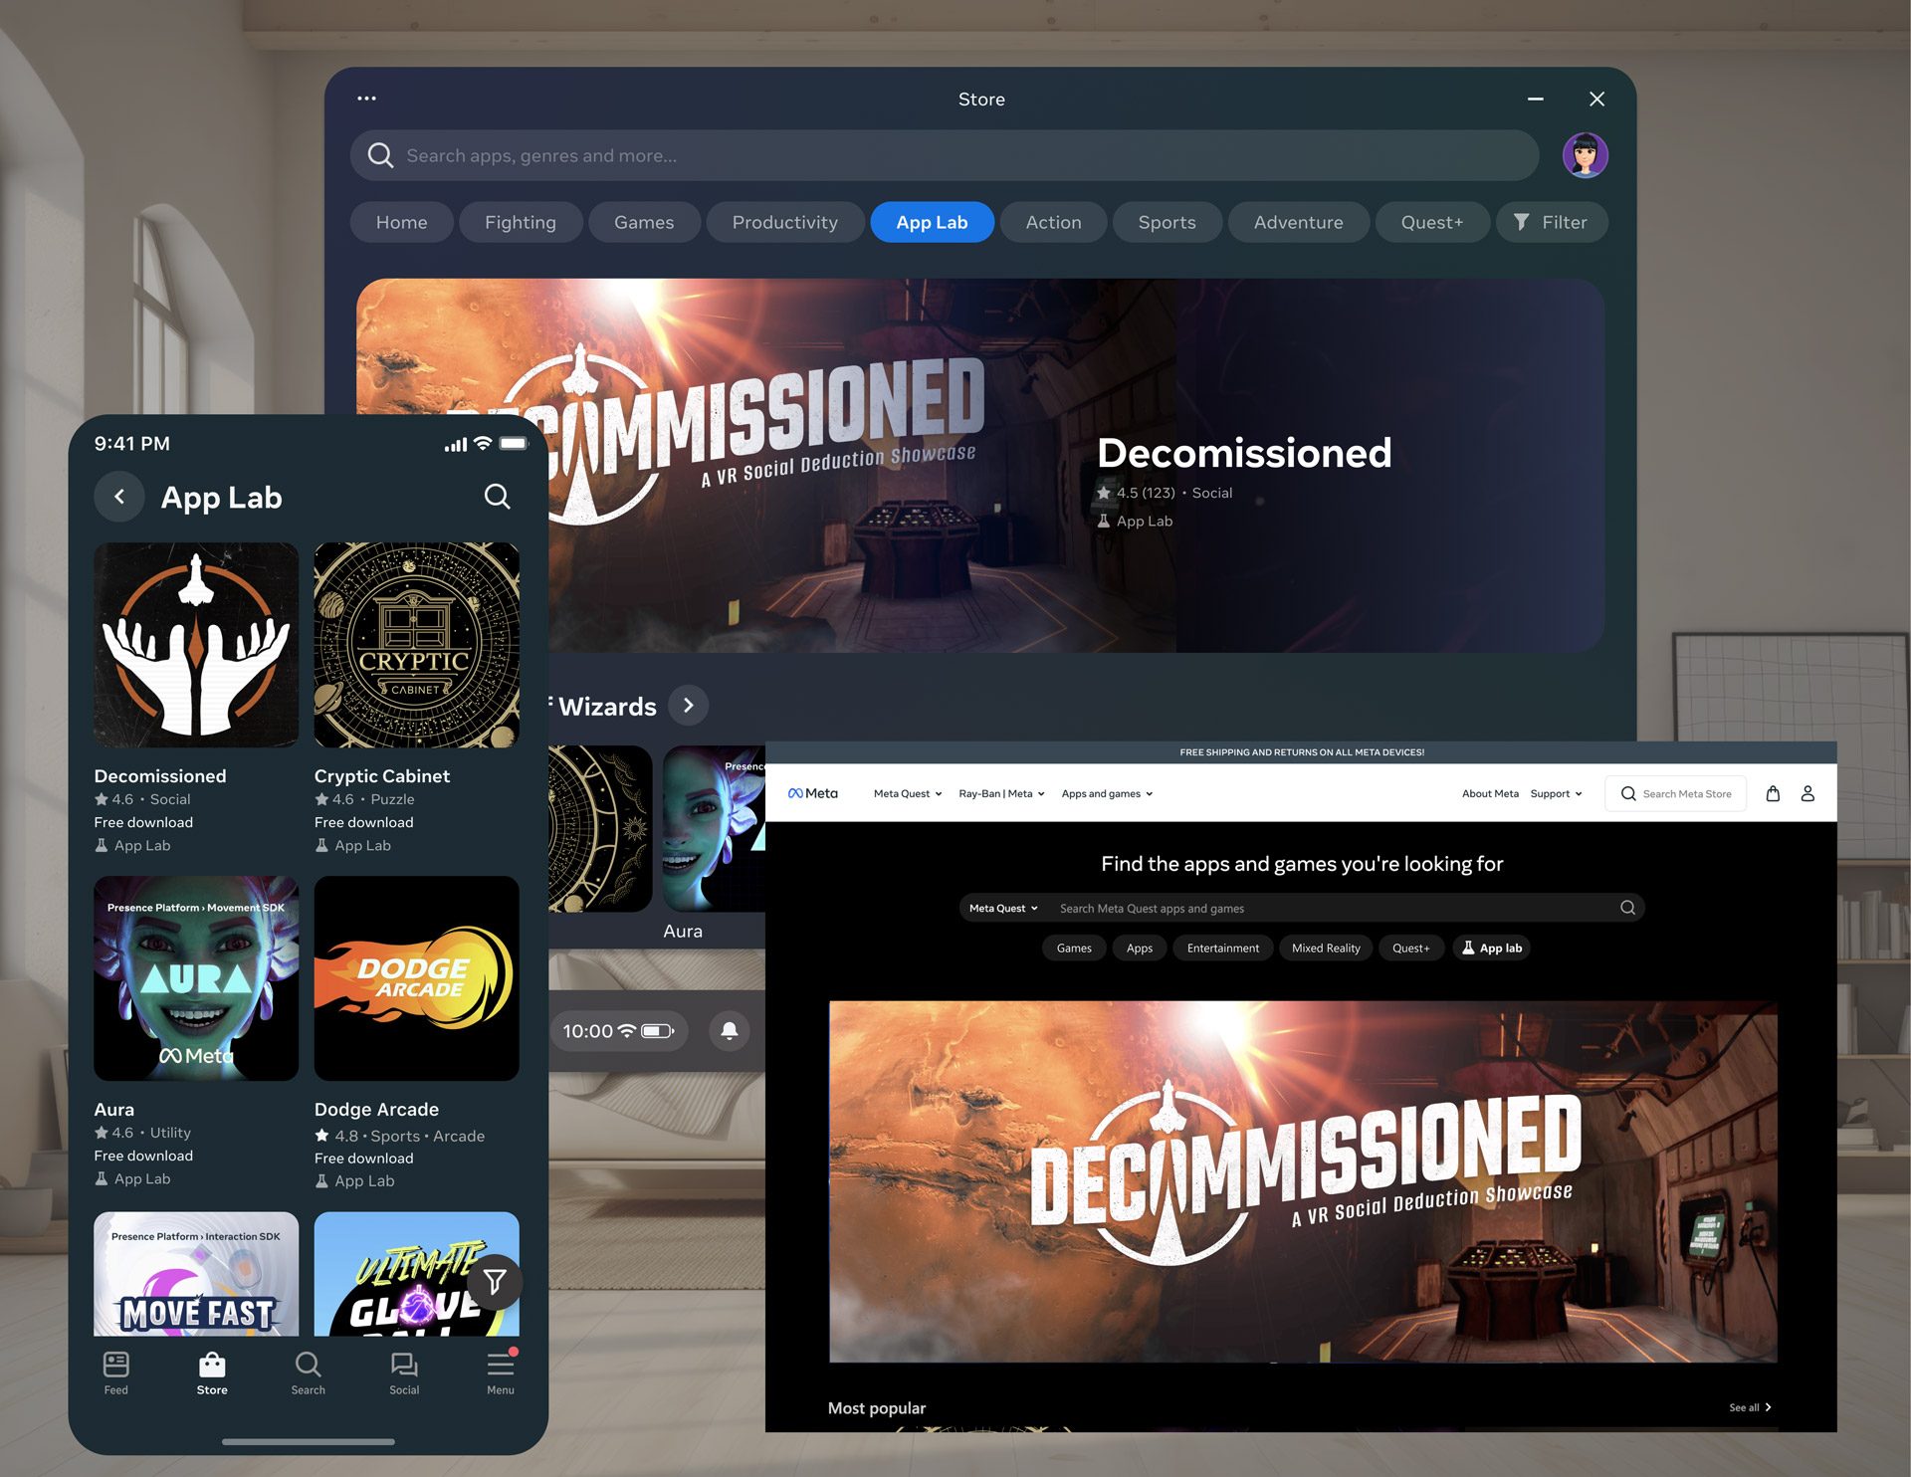
Task: Expand Apps and games menu on website
Action: 1106,794
